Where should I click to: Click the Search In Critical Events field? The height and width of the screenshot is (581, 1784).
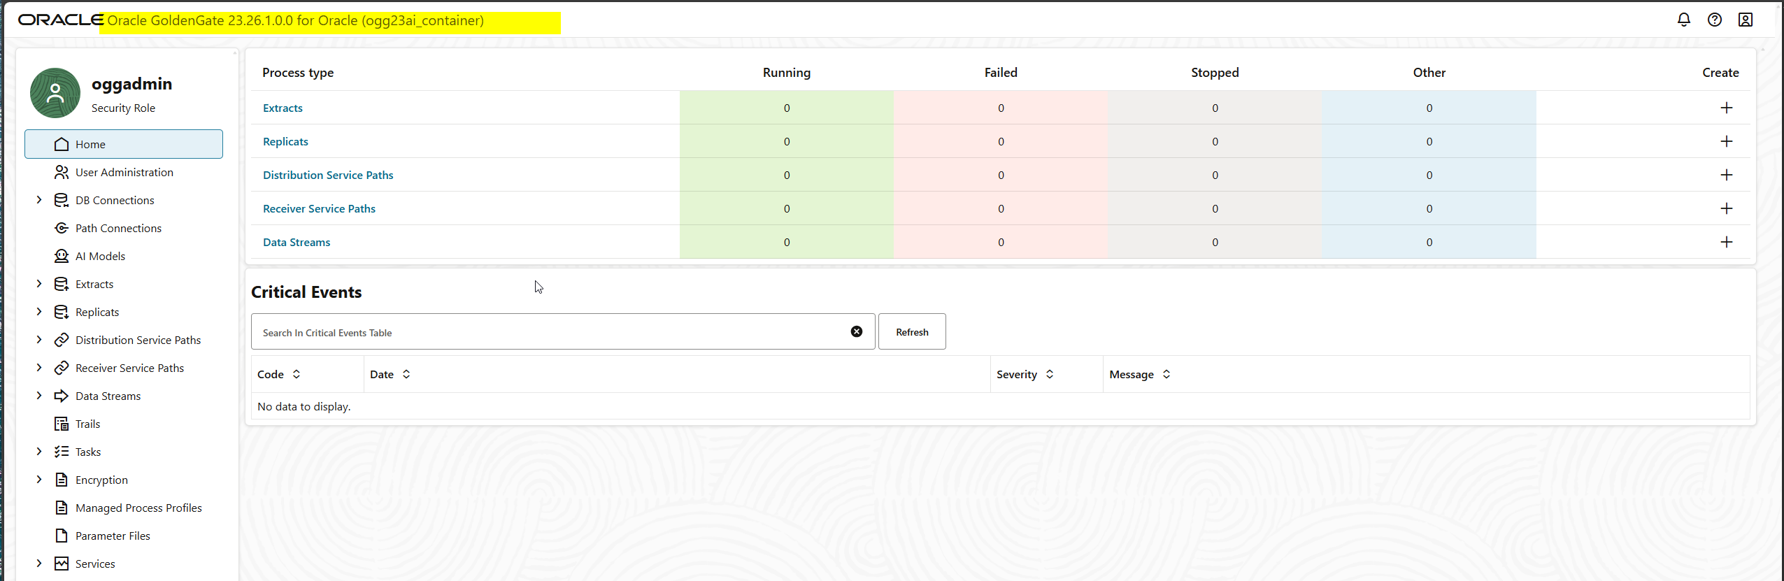(545, 332)
